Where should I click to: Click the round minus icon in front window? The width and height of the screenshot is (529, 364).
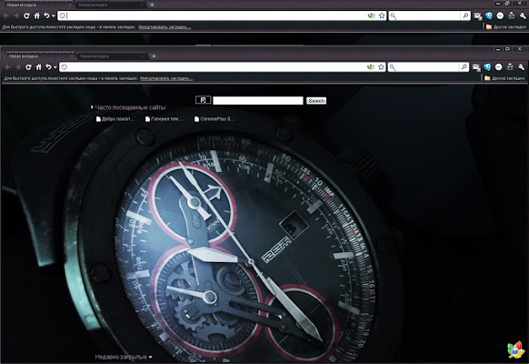pos(499,67)
